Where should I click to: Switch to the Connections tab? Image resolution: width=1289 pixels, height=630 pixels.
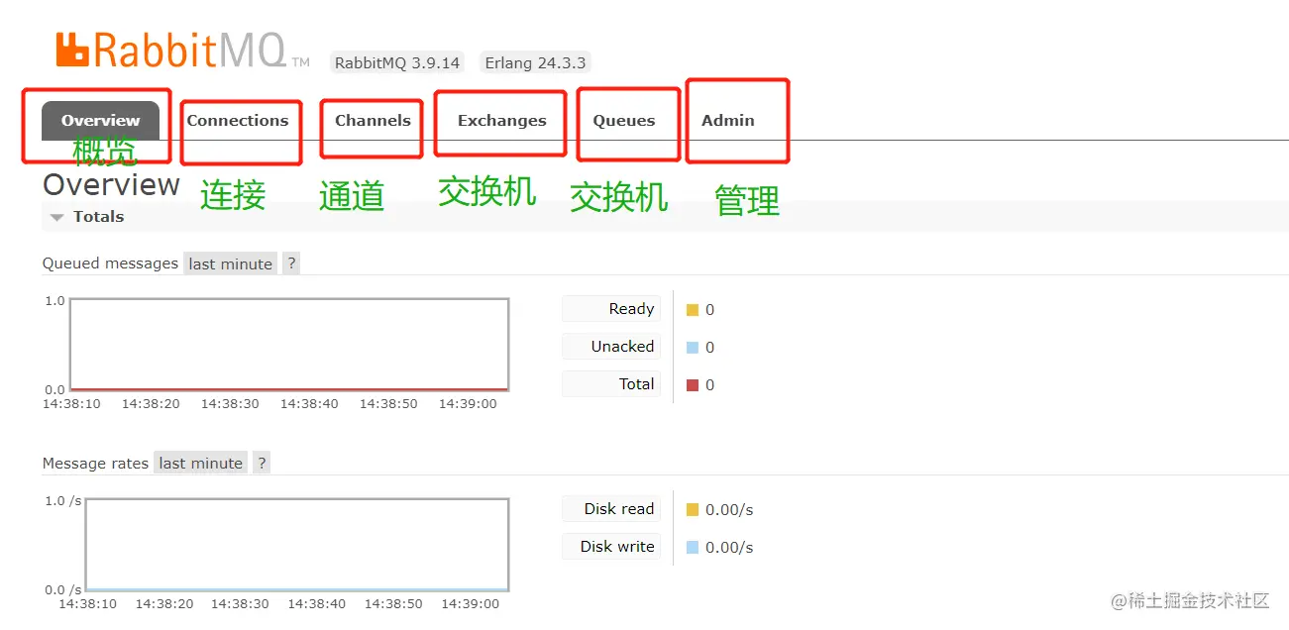tap(238, 120)
